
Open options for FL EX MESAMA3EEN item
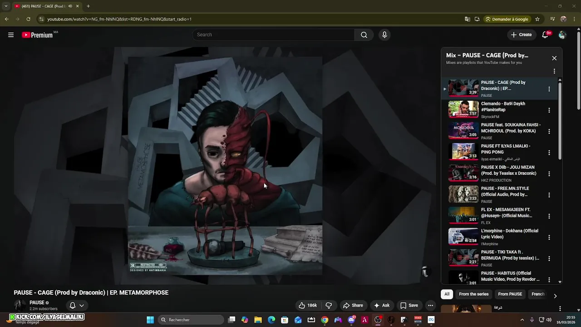pos(549,216)
